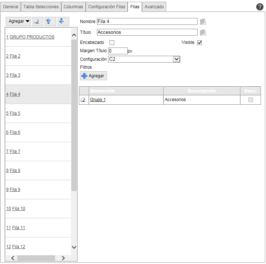This screenshot has width=266, height=264.
Task: Delete the Grupo 1 filter with eraser icon
Action: pos(83,100)
